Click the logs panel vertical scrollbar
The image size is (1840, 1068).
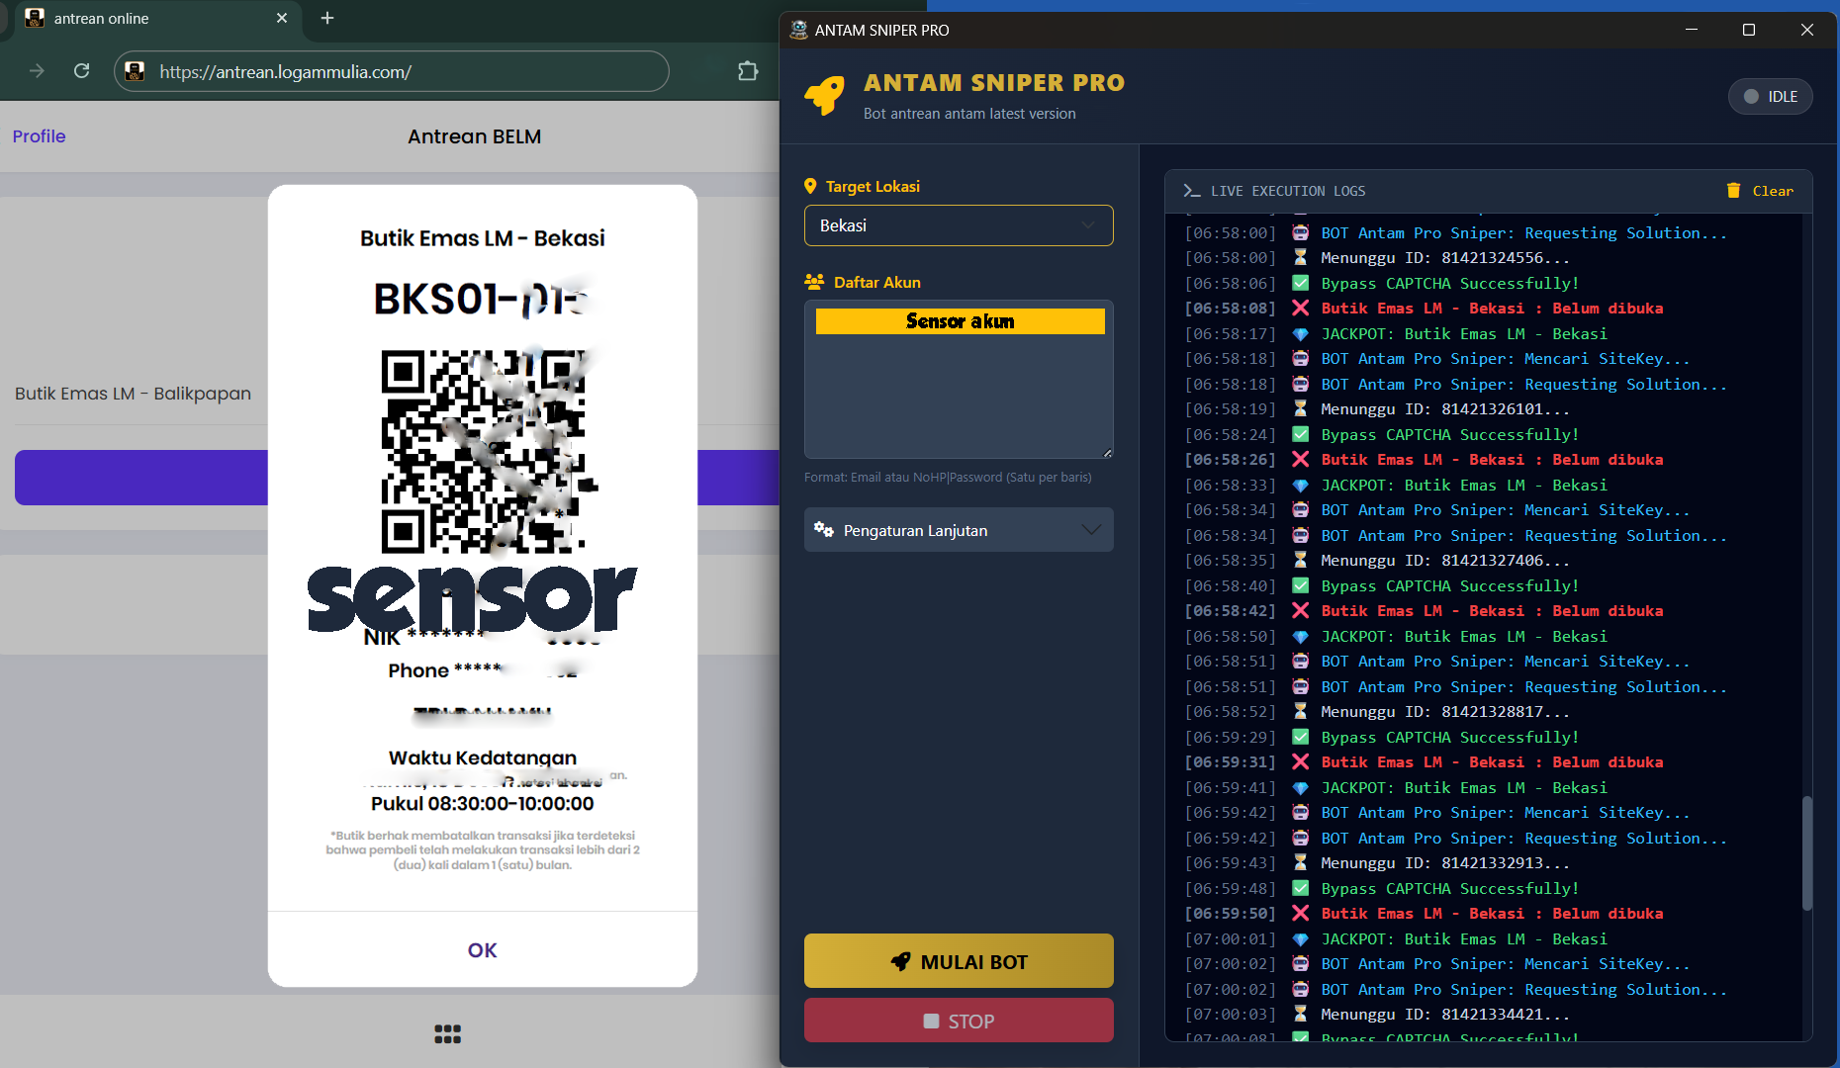tap(1807, 852)
